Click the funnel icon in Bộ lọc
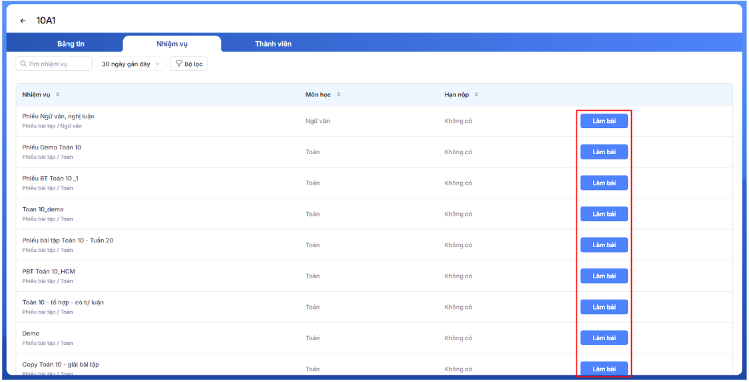This screenshot has width=749, height=382. point(179,64)
